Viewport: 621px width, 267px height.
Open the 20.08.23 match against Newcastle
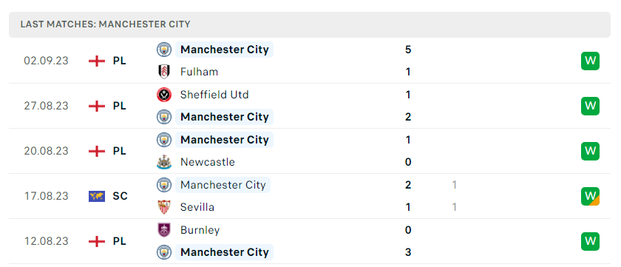[x=310, y=151]
